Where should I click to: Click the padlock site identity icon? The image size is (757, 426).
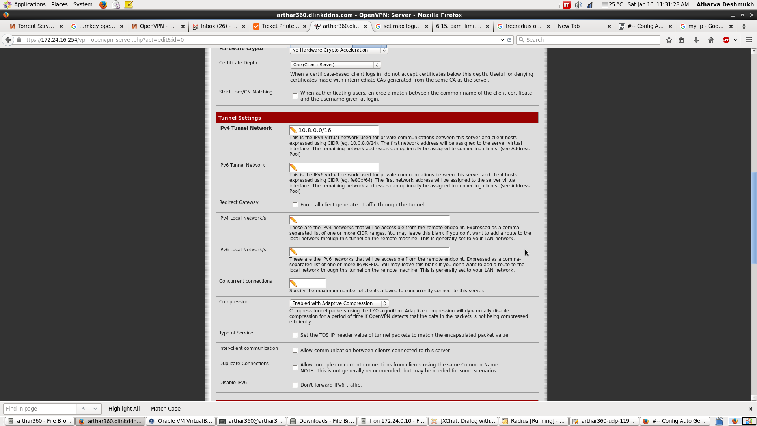coord(19,40)
